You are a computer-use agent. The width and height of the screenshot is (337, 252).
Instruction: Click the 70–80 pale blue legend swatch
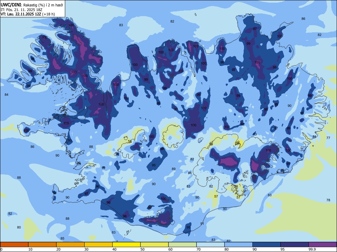pyautogui.click(x=210, y=245)
